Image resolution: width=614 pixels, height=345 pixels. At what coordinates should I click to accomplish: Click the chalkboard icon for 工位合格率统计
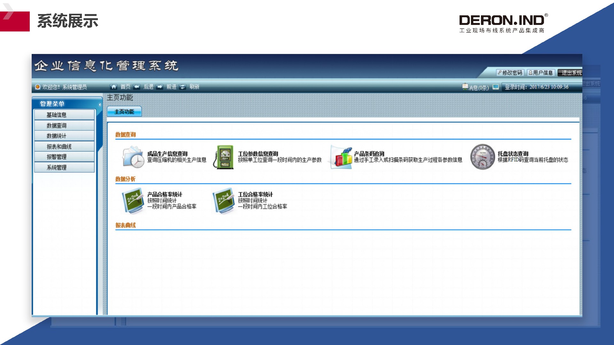[224, 201]
